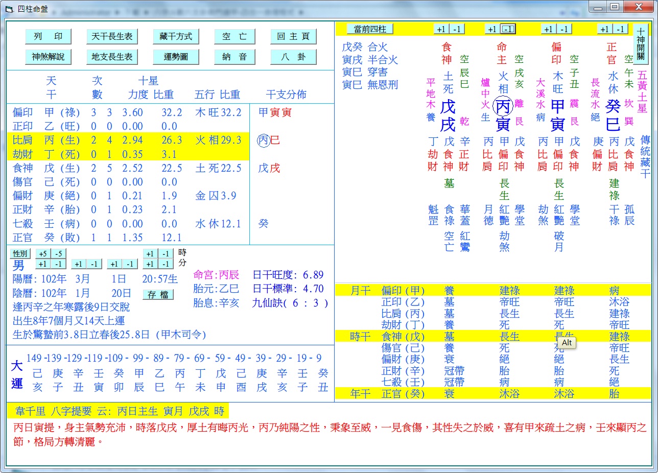Click focused -1 above the 丙寅 day pillar
This screenshot has width=658, height=473.
(x=508, y=29)
